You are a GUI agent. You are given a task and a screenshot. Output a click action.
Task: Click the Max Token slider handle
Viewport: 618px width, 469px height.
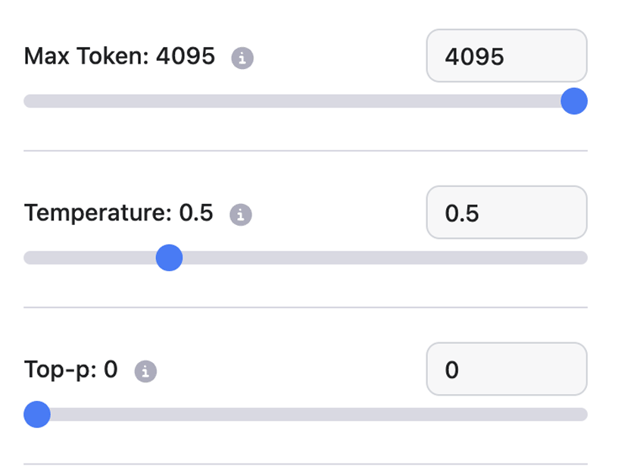pos(575,102)
